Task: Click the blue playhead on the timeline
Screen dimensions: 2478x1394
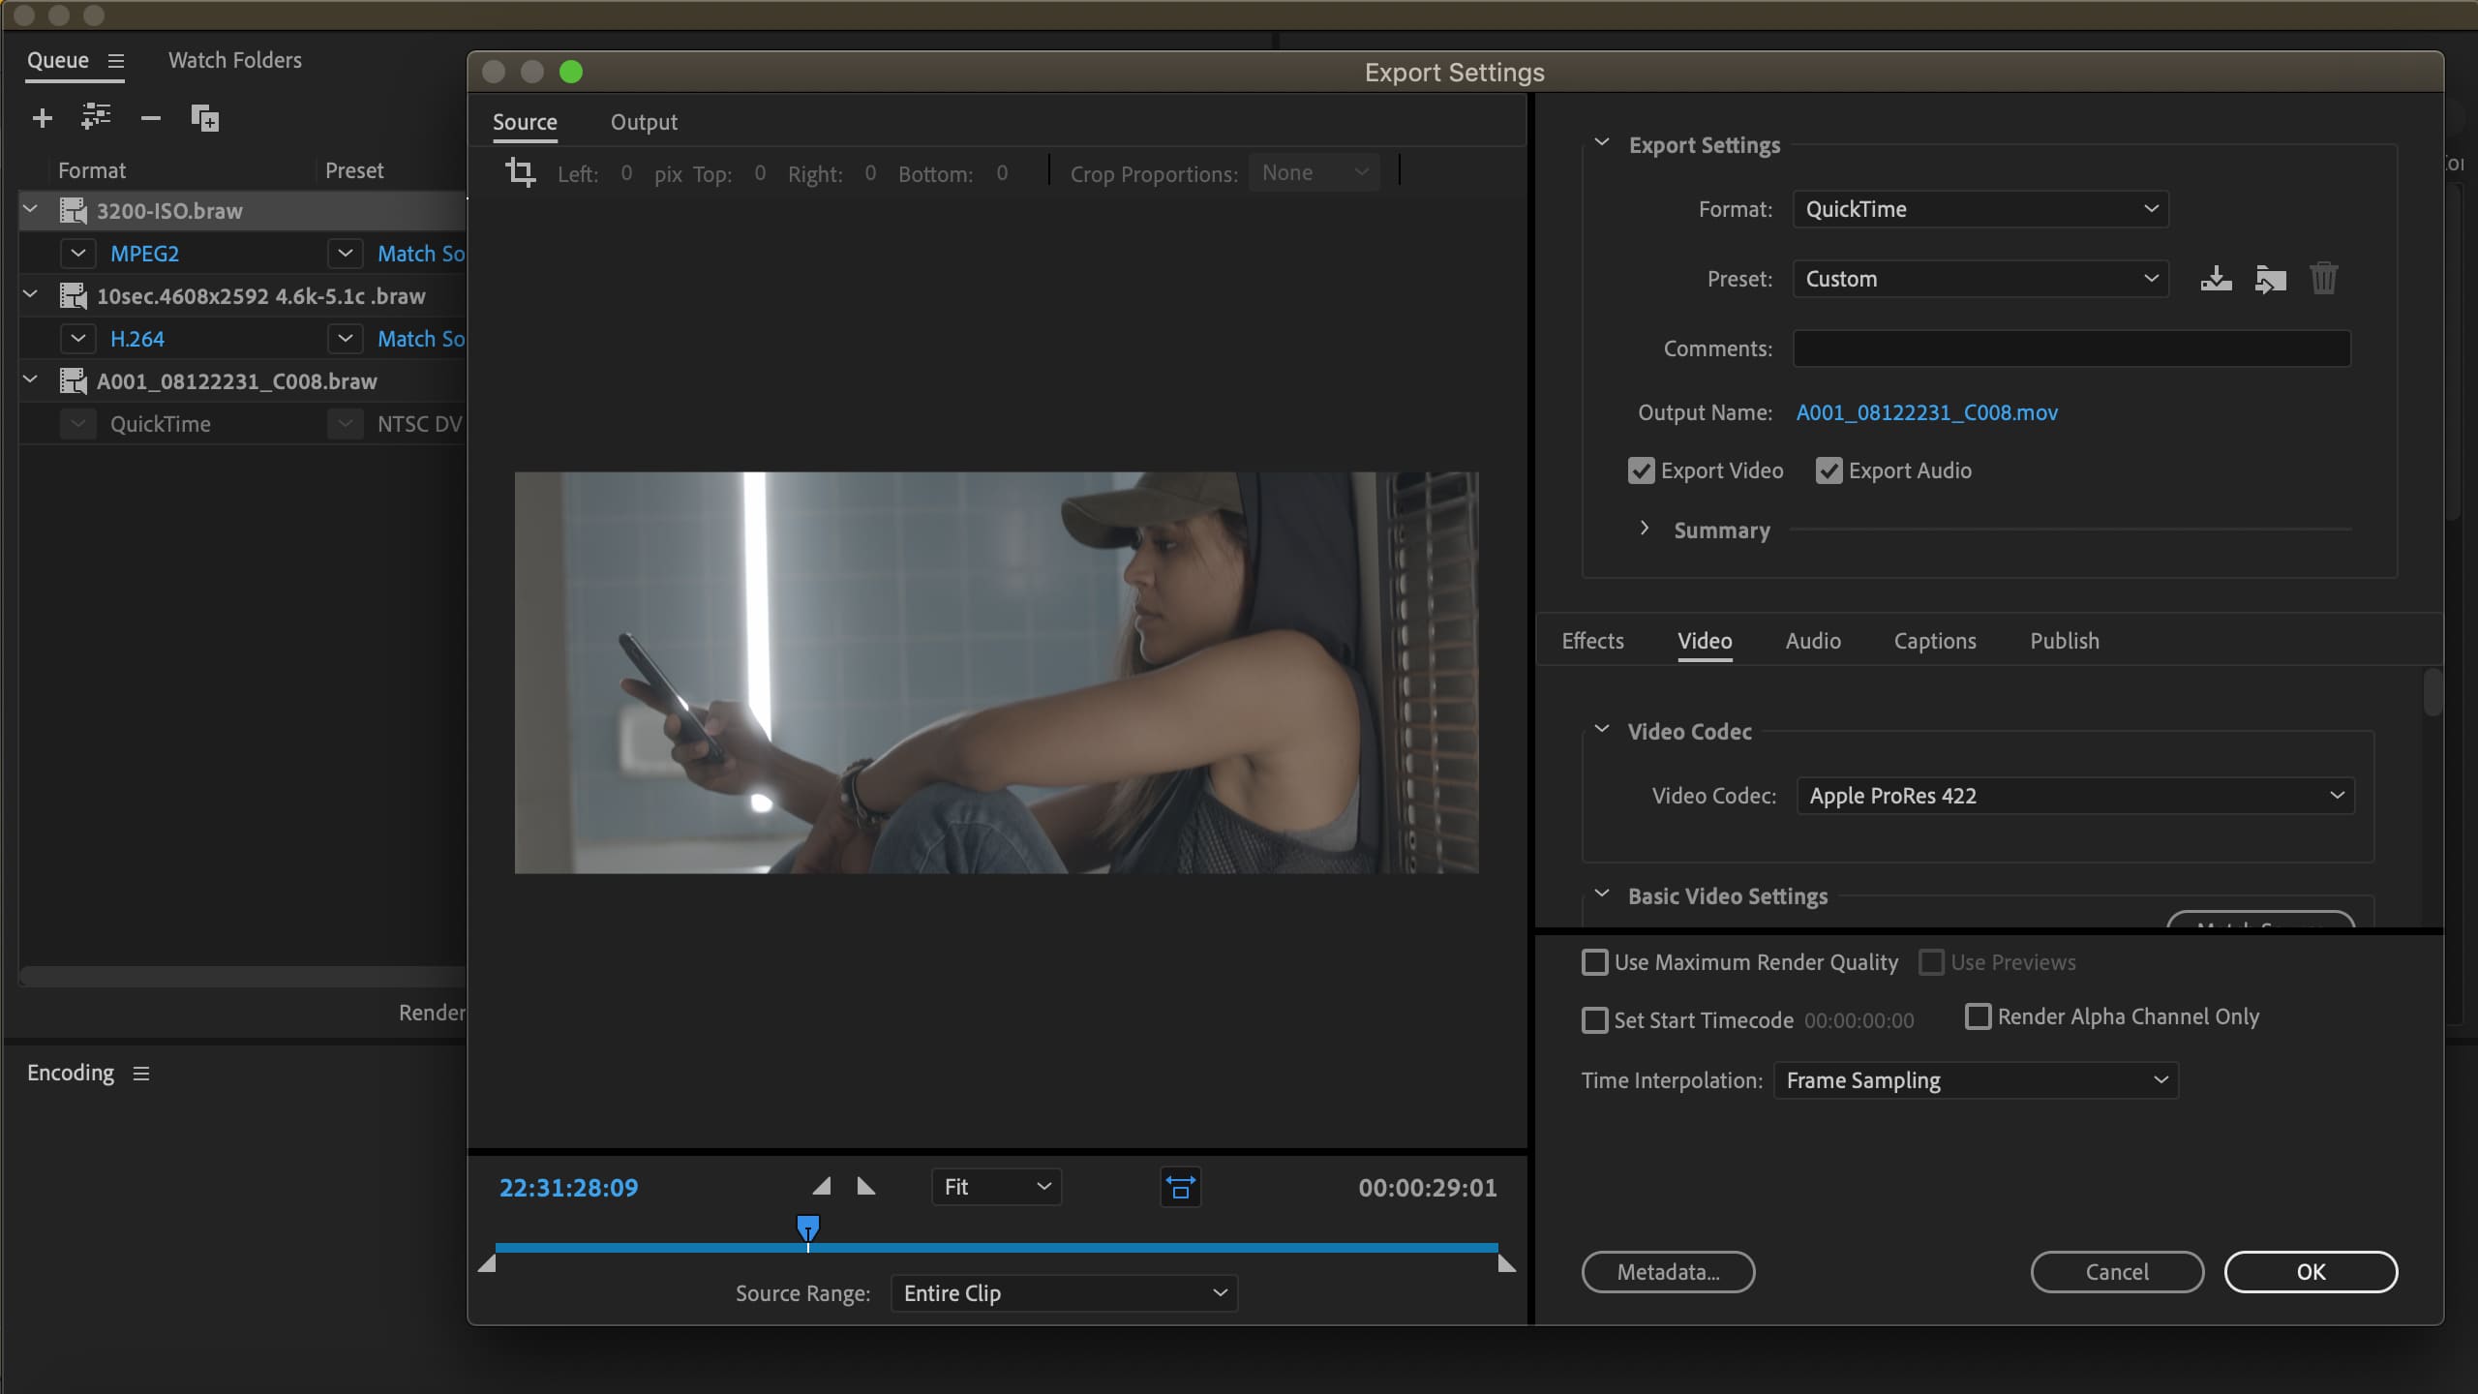Action: click(807, 1228)
